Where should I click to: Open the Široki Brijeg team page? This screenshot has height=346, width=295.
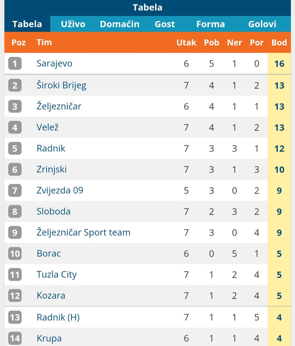61,85
